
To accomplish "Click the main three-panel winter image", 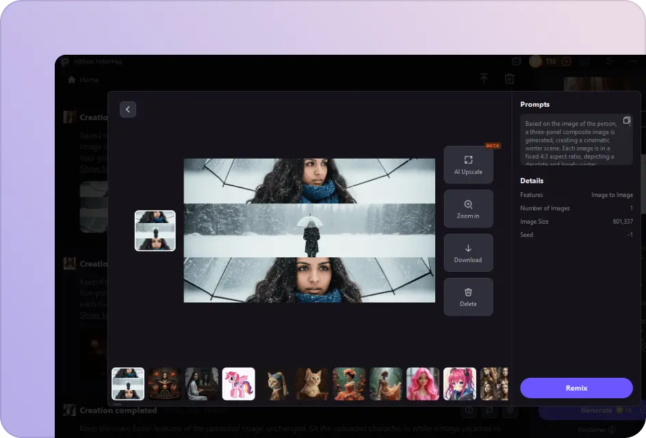I will click(309, 231).
